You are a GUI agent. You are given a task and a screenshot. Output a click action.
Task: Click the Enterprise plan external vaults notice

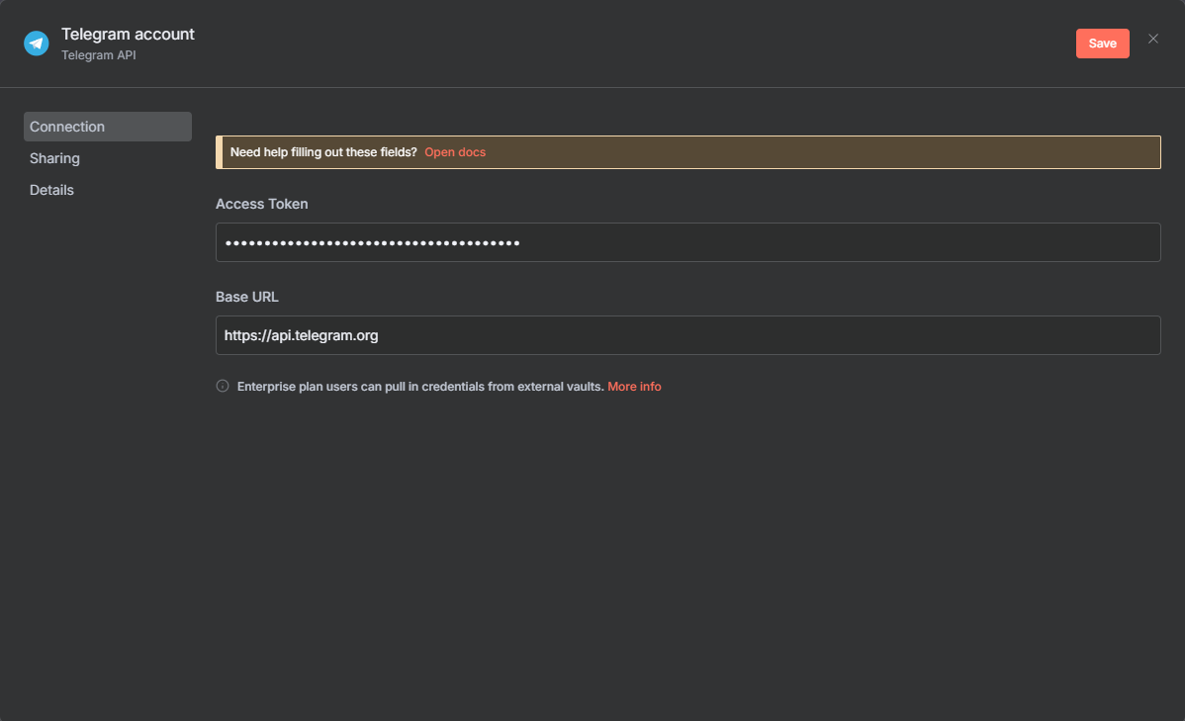(420, 387)
